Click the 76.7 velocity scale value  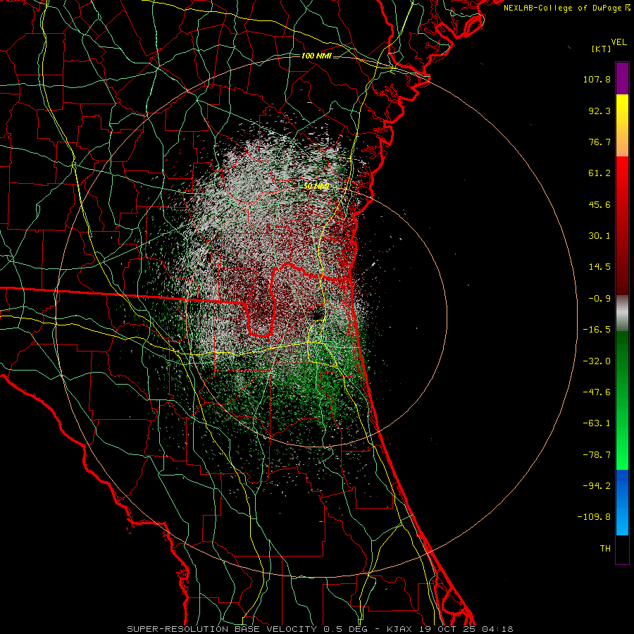pyautogui.click(x=599, y=142)
